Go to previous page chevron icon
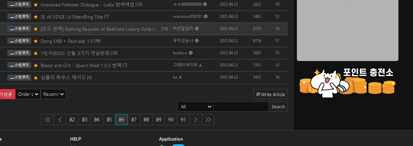 60,120
